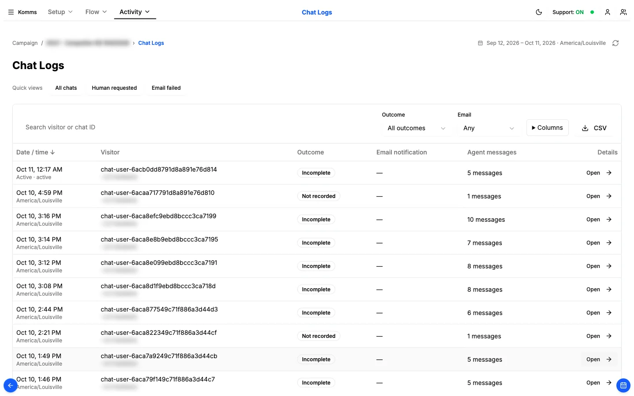This screenshot has width=634, height=396.
Task: Toggle dark mode moon icon
Action: [539, 12]
